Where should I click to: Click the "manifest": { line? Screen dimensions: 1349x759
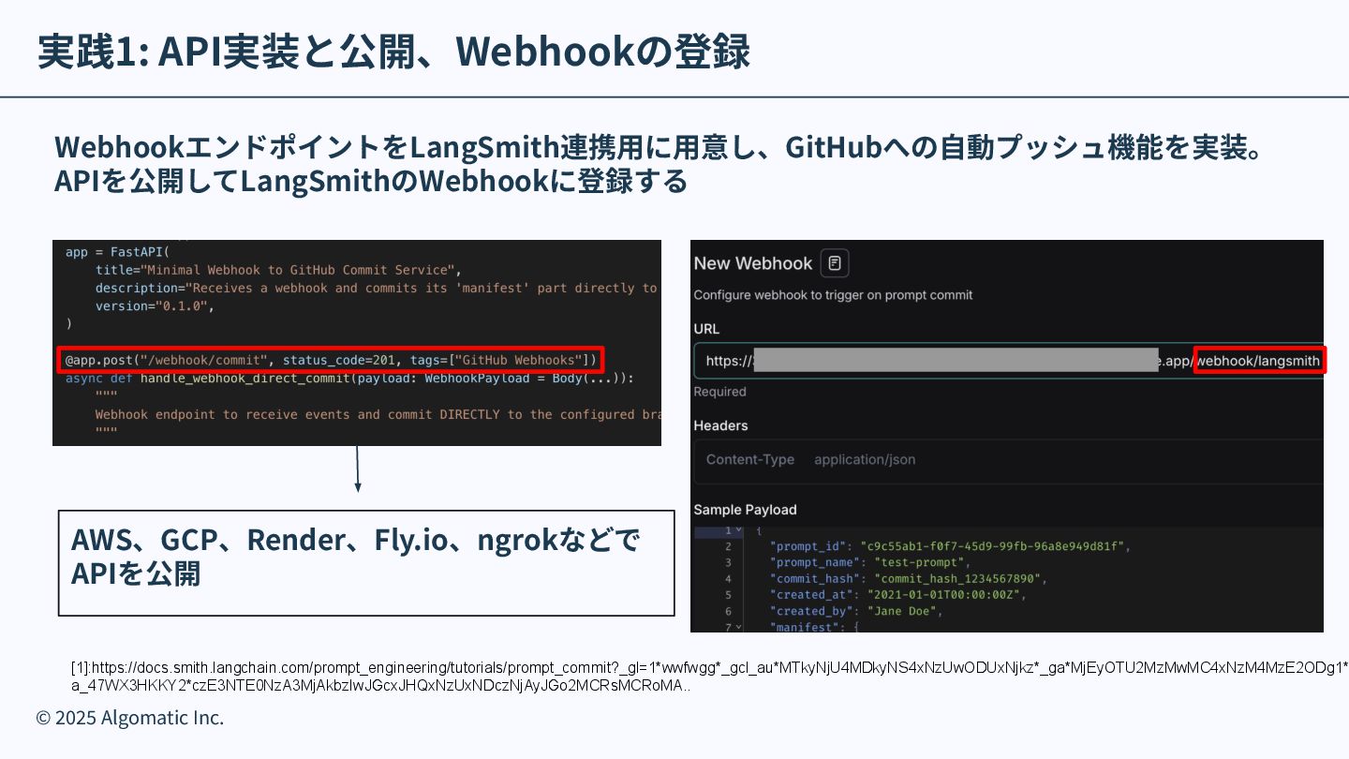click(814, 627)
